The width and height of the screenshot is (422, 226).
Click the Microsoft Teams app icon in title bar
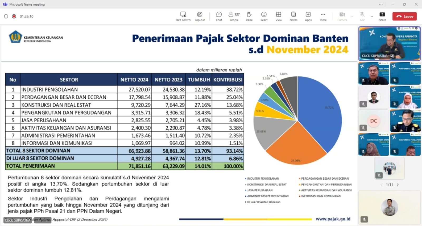(5, 4)
